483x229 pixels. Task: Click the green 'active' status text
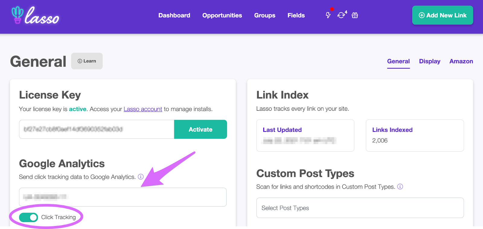78,109
